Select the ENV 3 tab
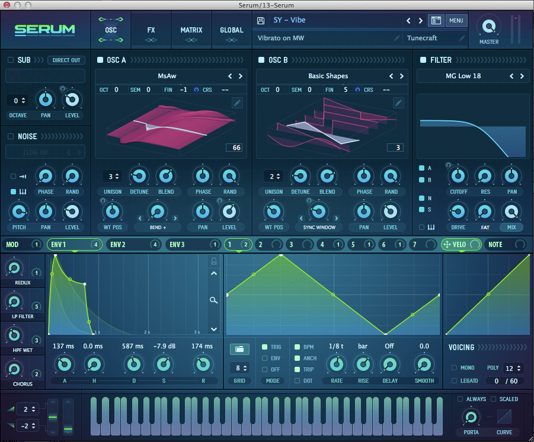The width and height of the screenshot is (534, 442). click(193, 245)
